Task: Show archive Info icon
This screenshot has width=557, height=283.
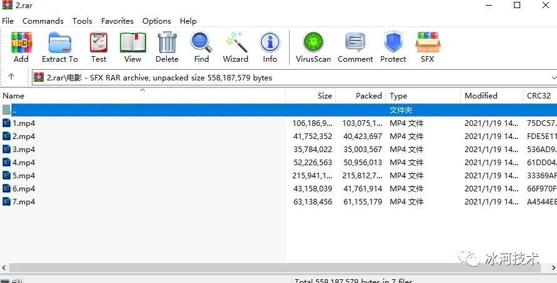Action: [270, 43]
